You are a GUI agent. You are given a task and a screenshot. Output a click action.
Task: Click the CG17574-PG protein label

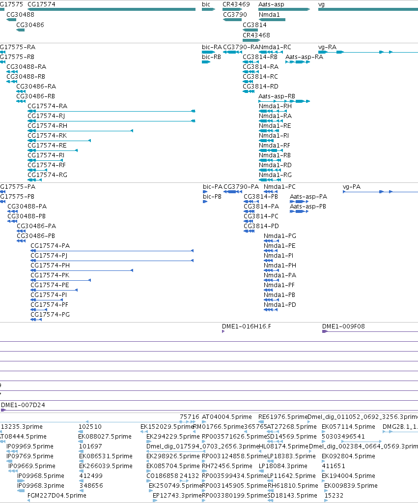point(50,314)
